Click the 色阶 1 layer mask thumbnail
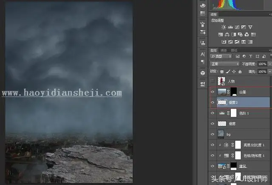272x185 pixels. [233, 113]
